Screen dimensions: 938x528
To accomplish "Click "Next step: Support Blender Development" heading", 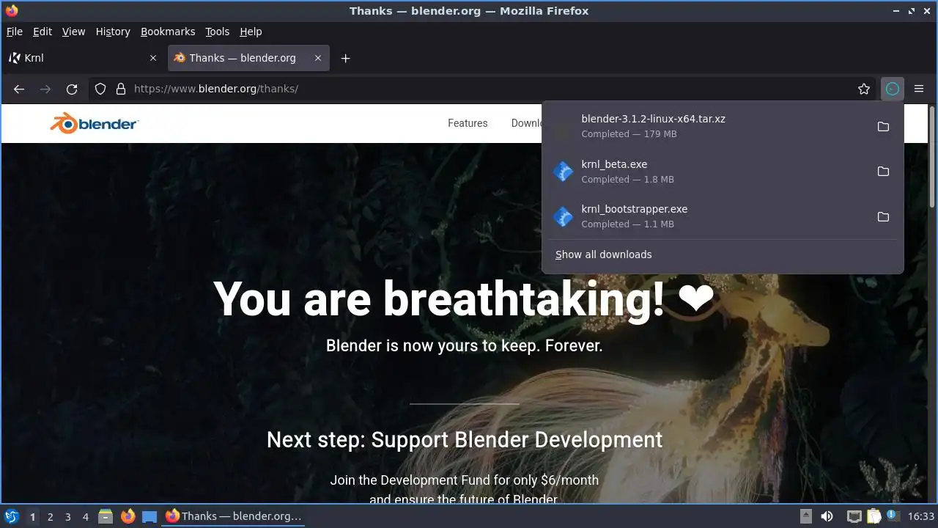I will click(x=465, y=439).
